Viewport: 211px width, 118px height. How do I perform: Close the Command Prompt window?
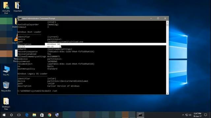click(165, 18)
